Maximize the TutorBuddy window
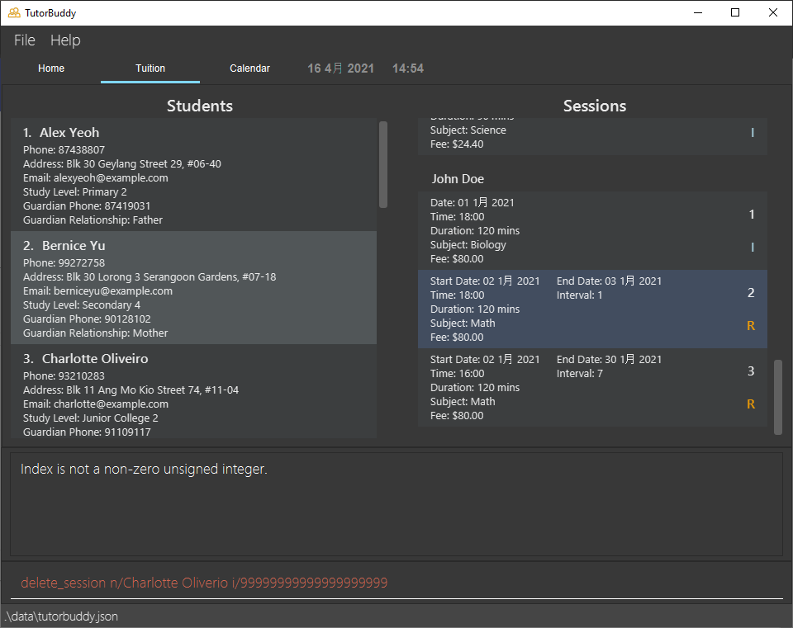Screen dimensions: 793x628 click(x=735, y=12)
